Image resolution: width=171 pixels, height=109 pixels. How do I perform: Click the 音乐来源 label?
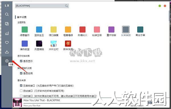click(21, 80)
